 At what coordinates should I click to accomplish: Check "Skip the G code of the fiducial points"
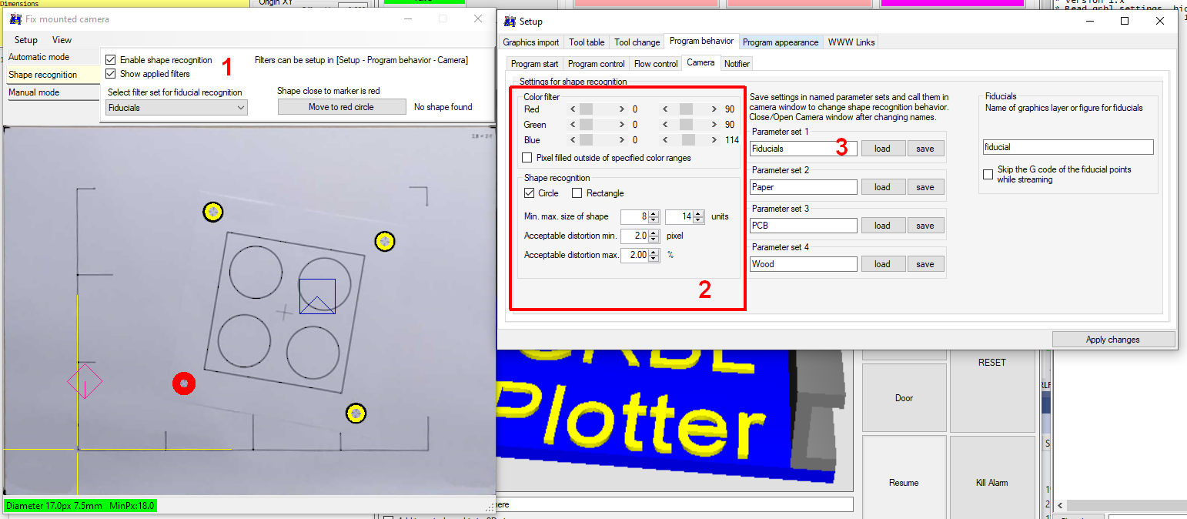[988, 174]
